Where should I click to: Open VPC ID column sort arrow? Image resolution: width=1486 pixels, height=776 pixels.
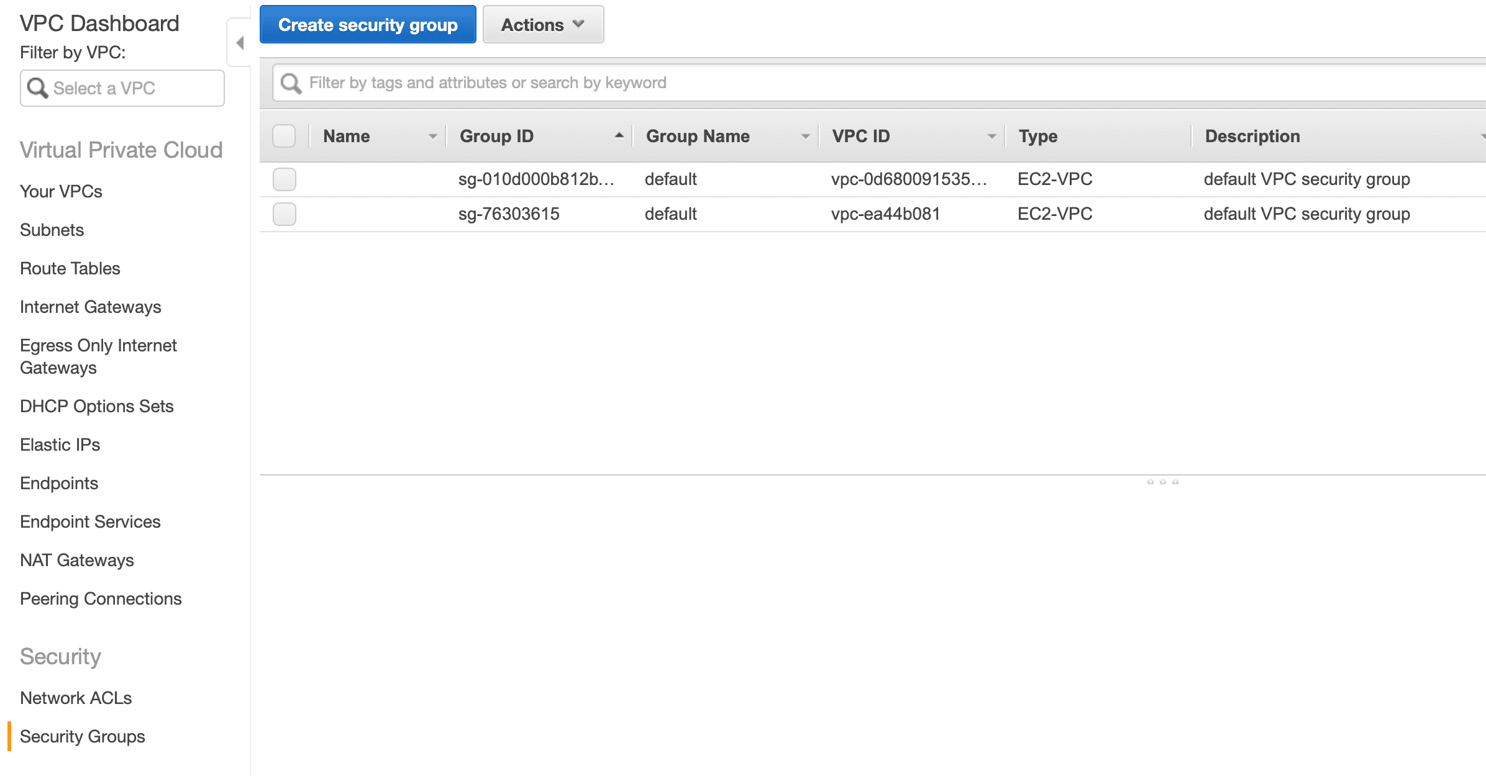pyautogui.click(x=991, y=136)
